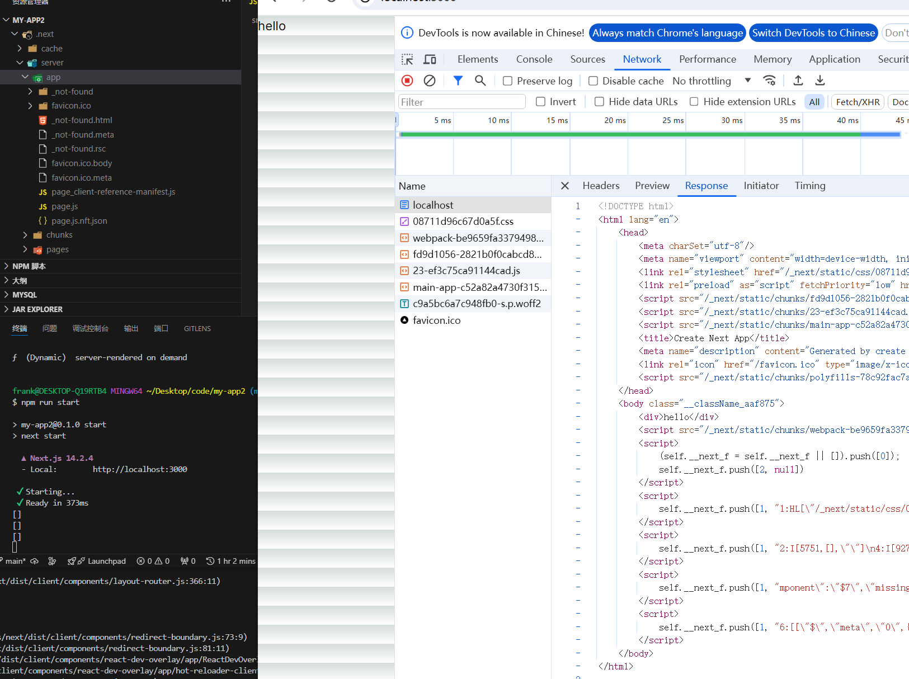This screenshot has width=909, height=679.
Task: Show the Preview tab for request
Action: tap(652, 186)
